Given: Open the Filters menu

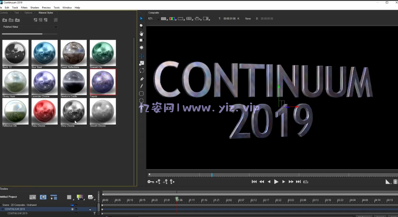Looking at the screenshot, I should click(24, 8).
